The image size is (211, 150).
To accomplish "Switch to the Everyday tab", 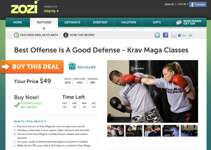I will 100,23.
